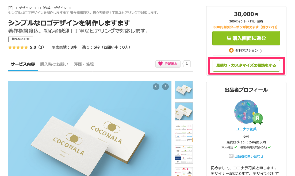295x176 pixels.
Task: Expand 有料オプション chevron
Action: click(x=261, y=51)
